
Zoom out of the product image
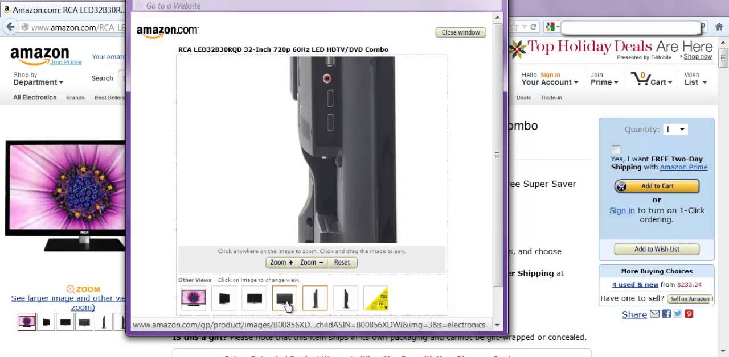312,263
